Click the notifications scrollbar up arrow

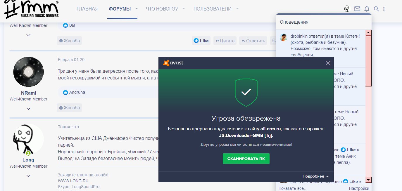368,32
